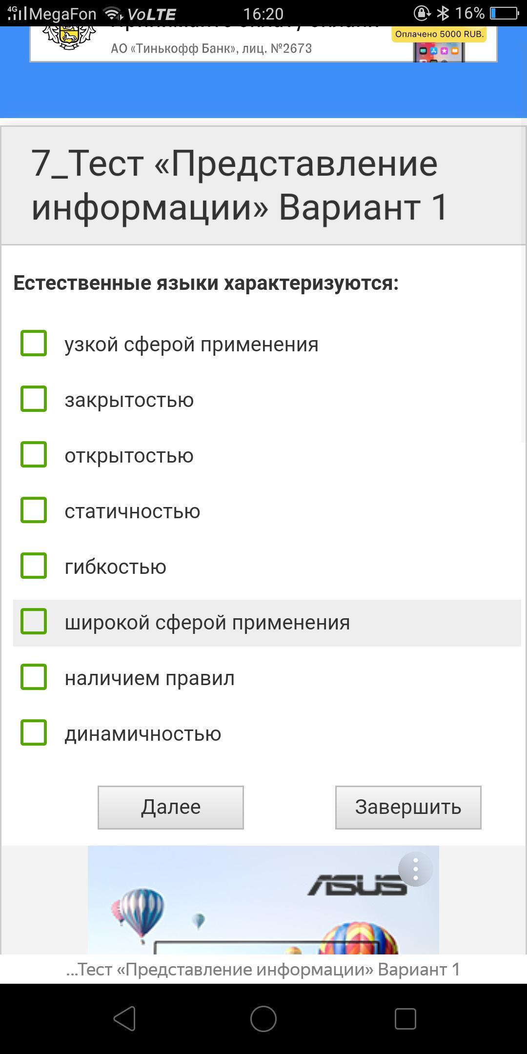
Task: Mark the "гибкостью" checkbox
Action: (x=34, y=566)
